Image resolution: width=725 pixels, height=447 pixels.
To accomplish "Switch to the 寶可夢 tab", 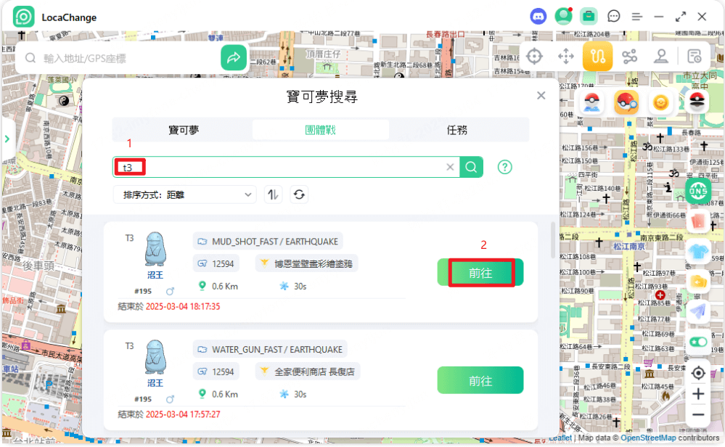I will [x=184, y=131].
